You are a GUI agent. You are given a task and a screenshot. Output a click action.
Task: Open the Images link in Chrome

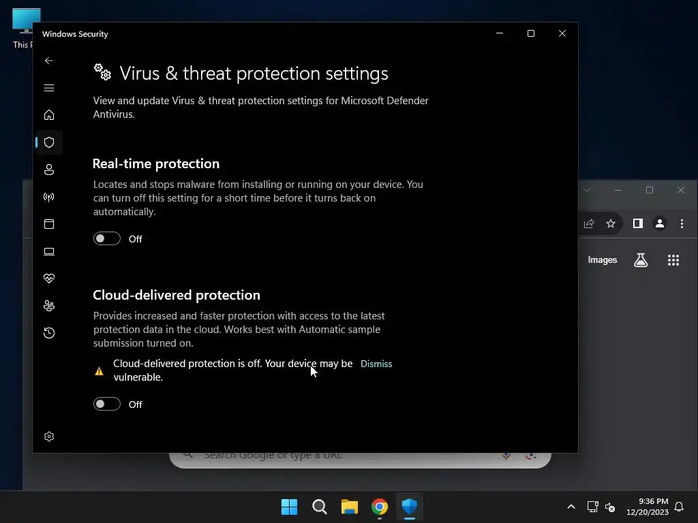tap(603, 259)
